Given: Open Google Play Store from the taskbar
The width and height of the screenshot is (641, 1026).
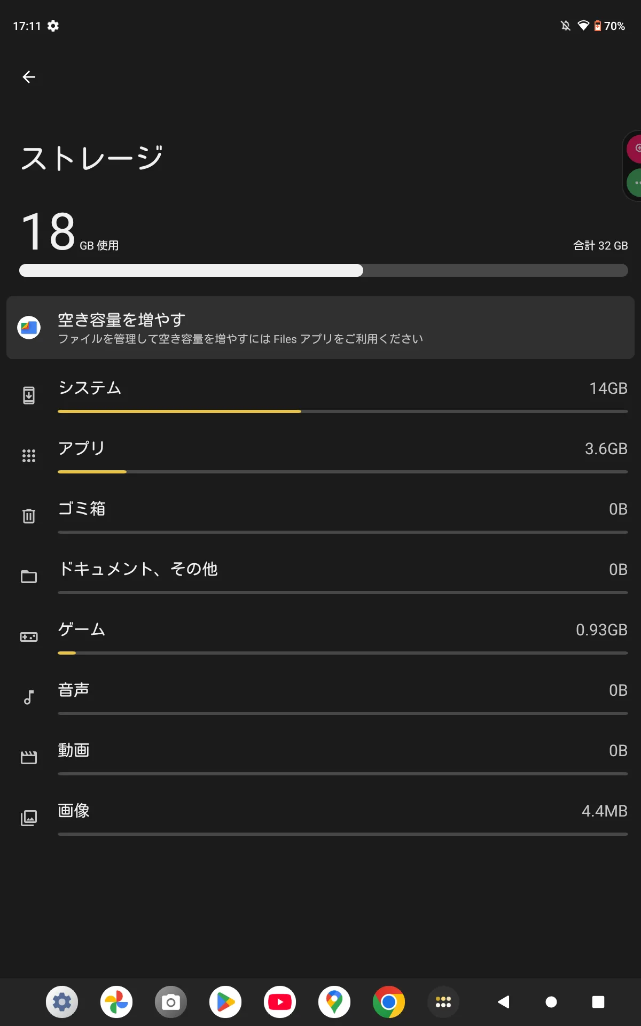Looking at the screenshot, I should [225, 1002].
